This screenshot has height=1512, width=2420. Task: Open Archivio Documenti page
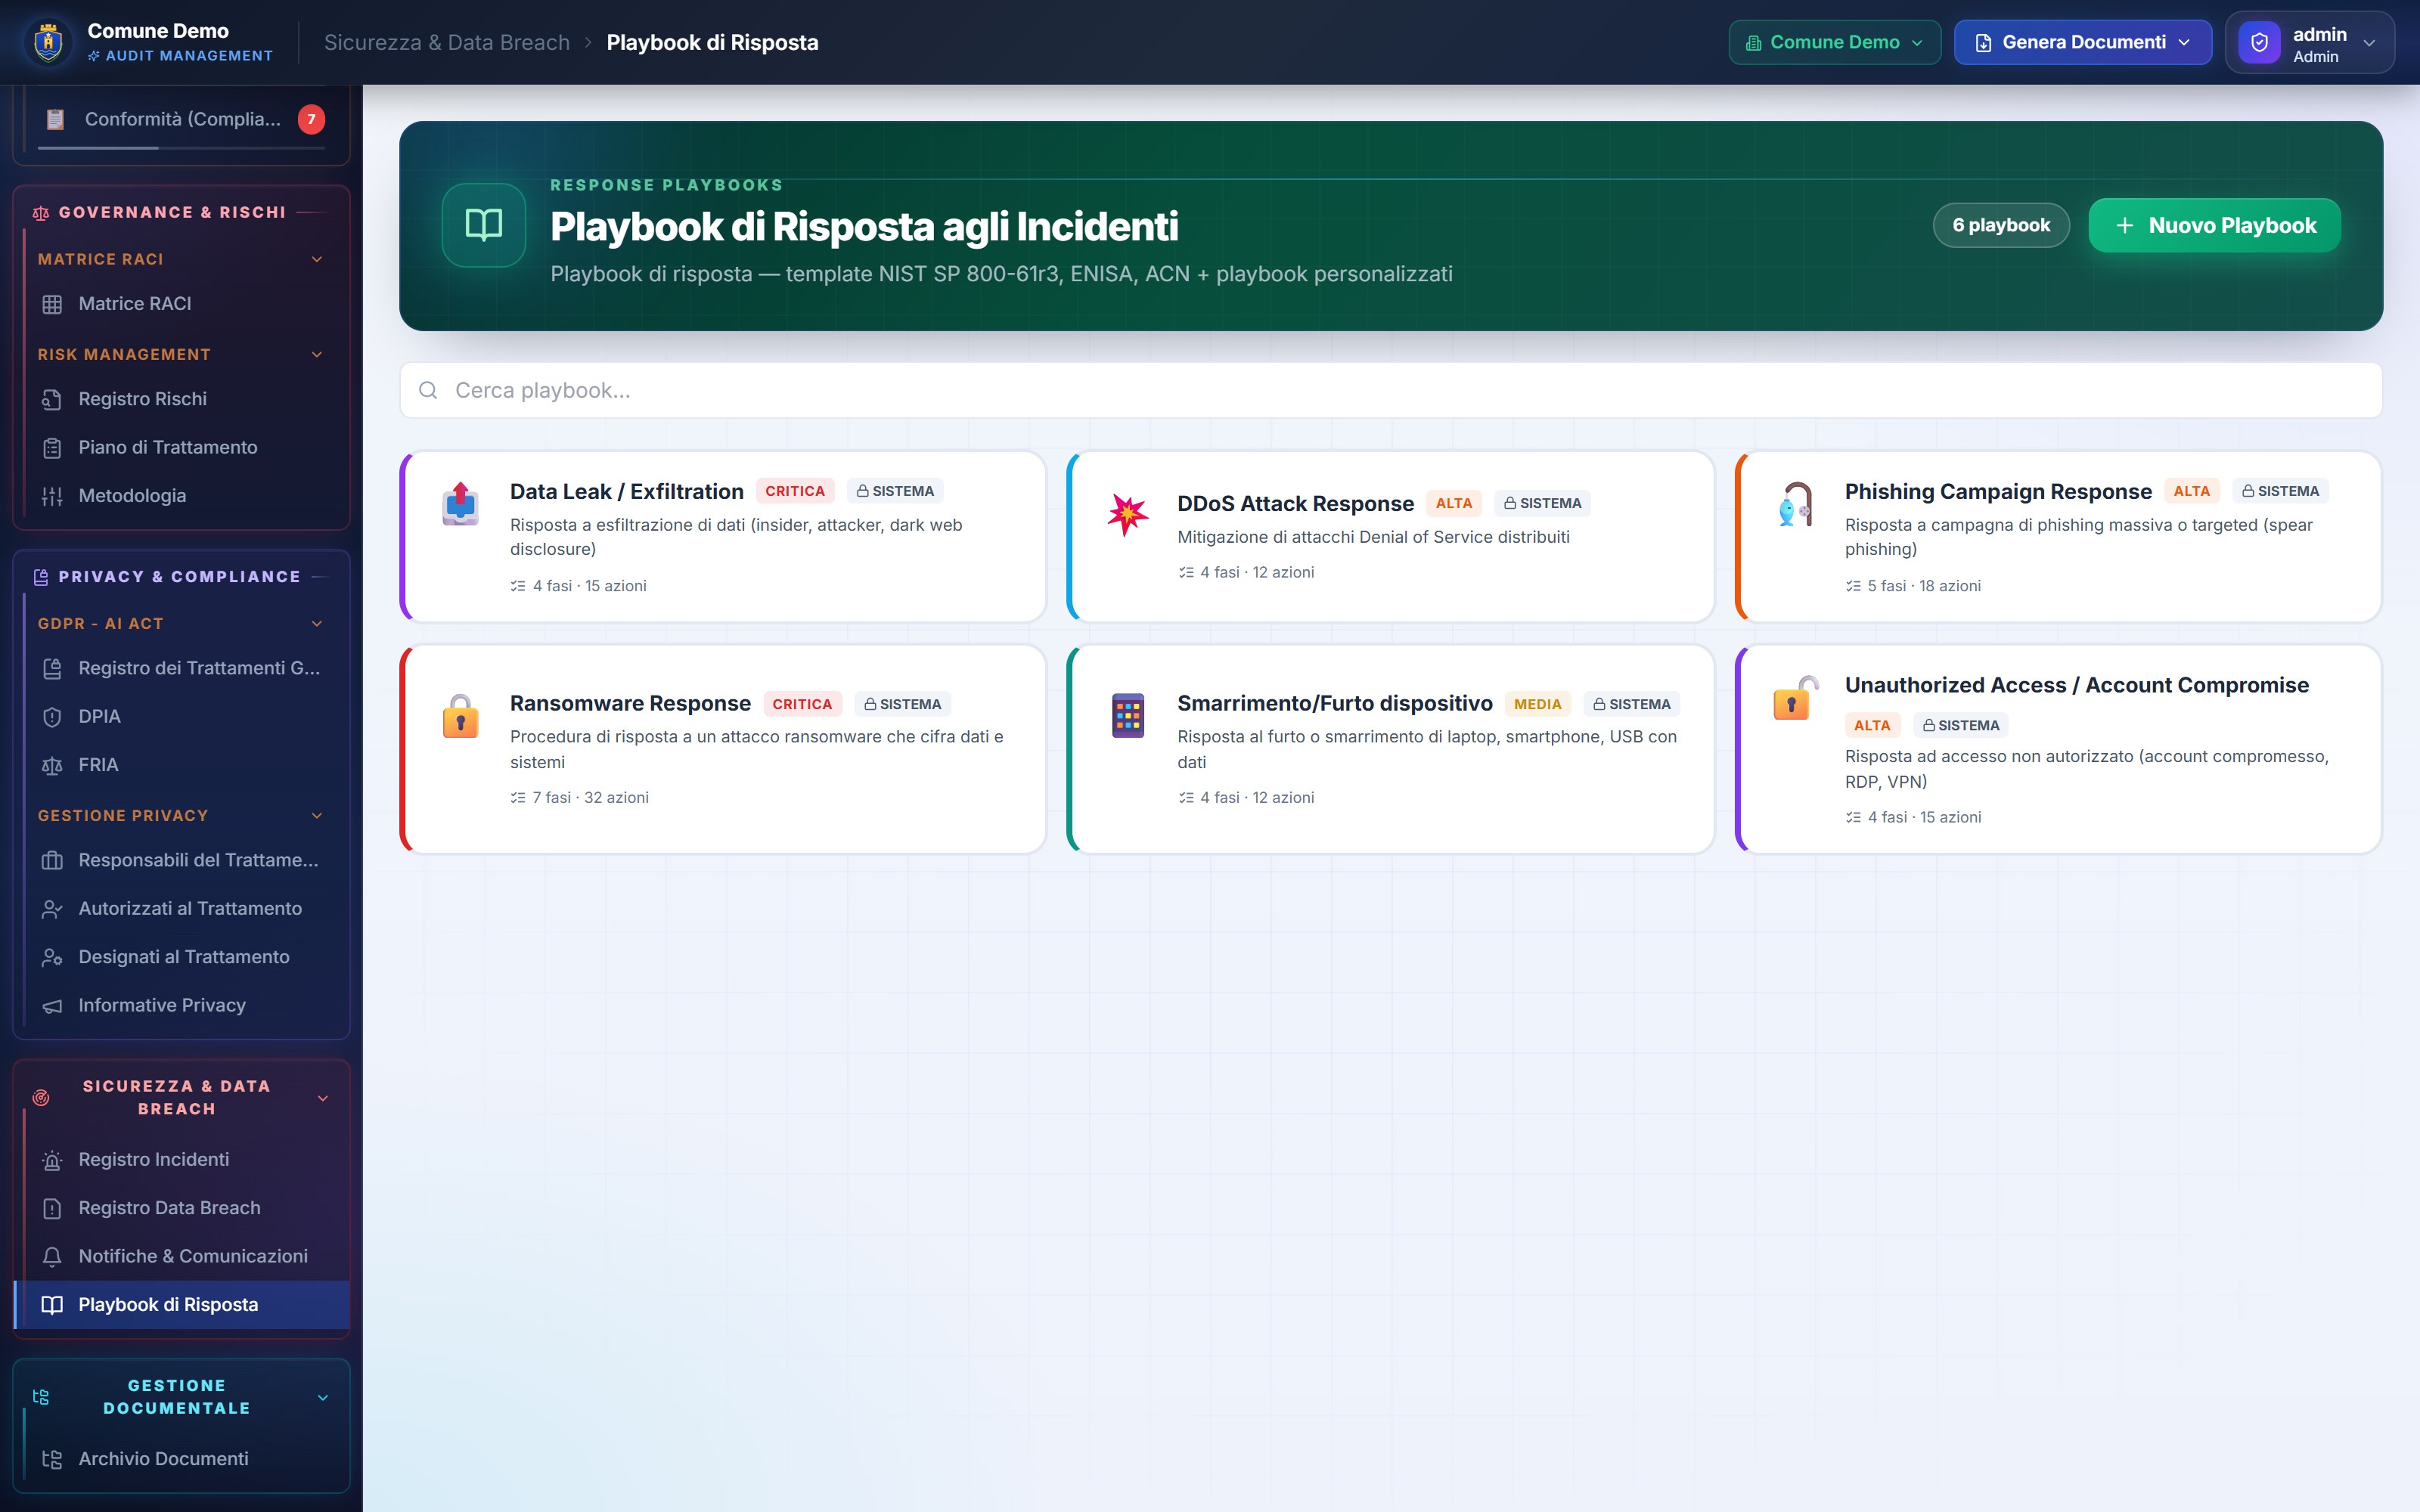pos(182,1459)
